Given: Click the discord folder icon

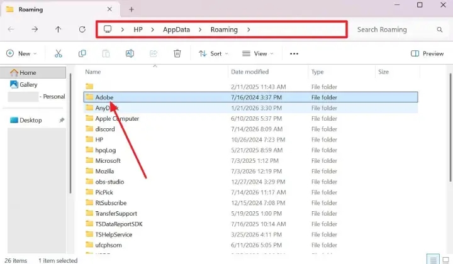Looking at the screenshot, I should pos(89,129).
